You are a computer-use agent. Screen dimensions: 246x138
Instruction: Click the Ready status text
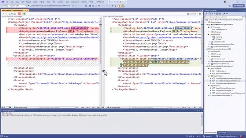[6, 136]
